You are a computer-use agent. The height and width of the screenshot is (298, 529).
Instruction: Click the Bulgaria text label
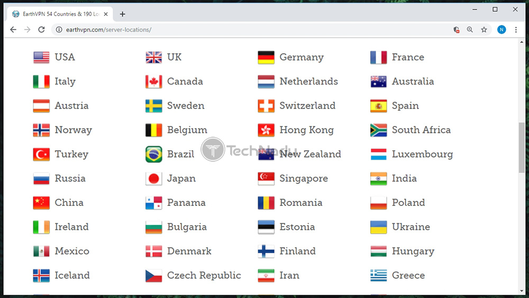click(187, 227)
